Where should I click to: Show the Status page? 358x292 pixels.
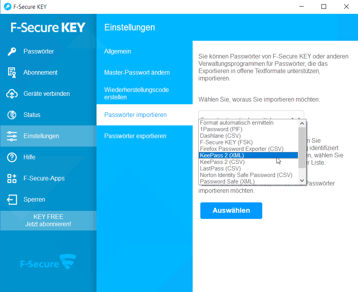pyautogui.click(x=48, y=115)
